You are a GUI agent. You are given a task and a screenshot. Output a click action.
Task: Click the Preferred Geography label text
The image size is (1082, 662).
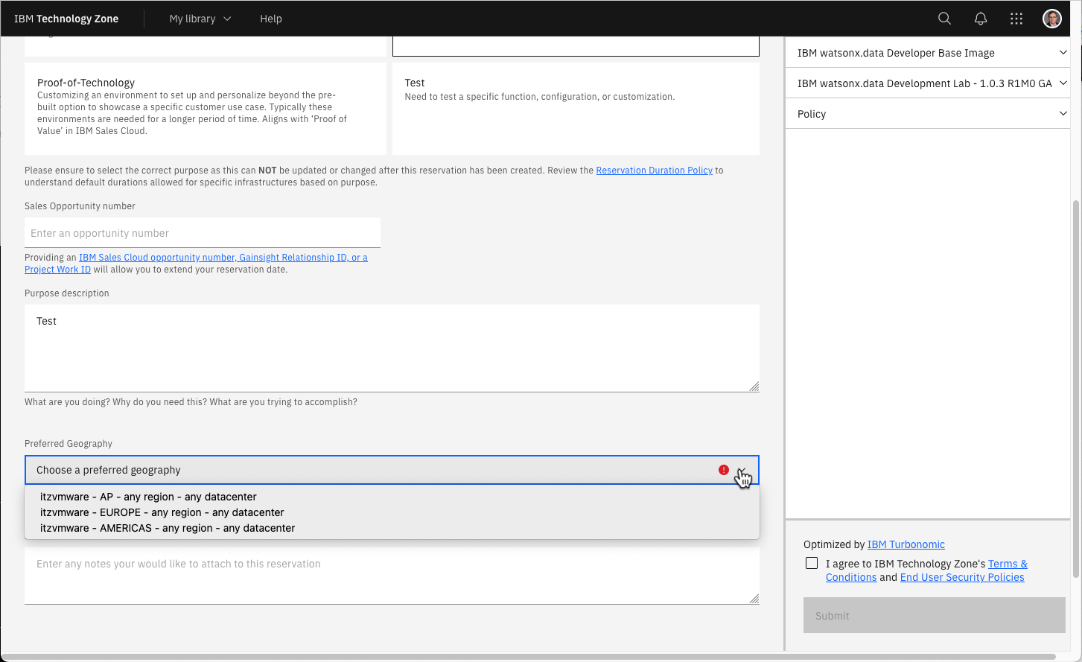tap(69, 444)
